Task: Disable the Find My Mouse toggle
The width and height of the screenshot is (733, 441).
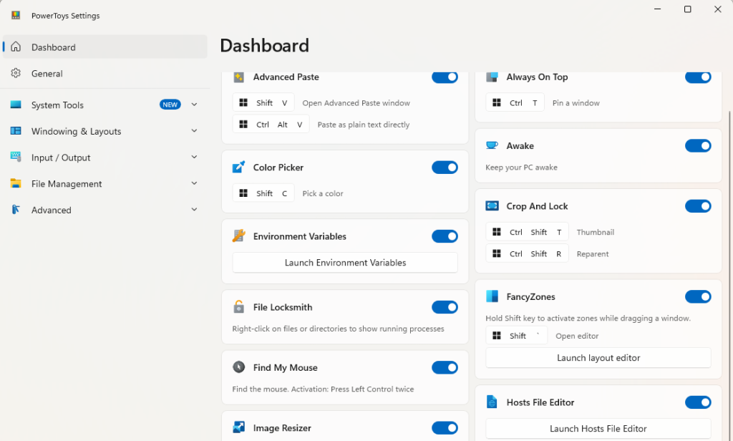Action: coord(445,367)
